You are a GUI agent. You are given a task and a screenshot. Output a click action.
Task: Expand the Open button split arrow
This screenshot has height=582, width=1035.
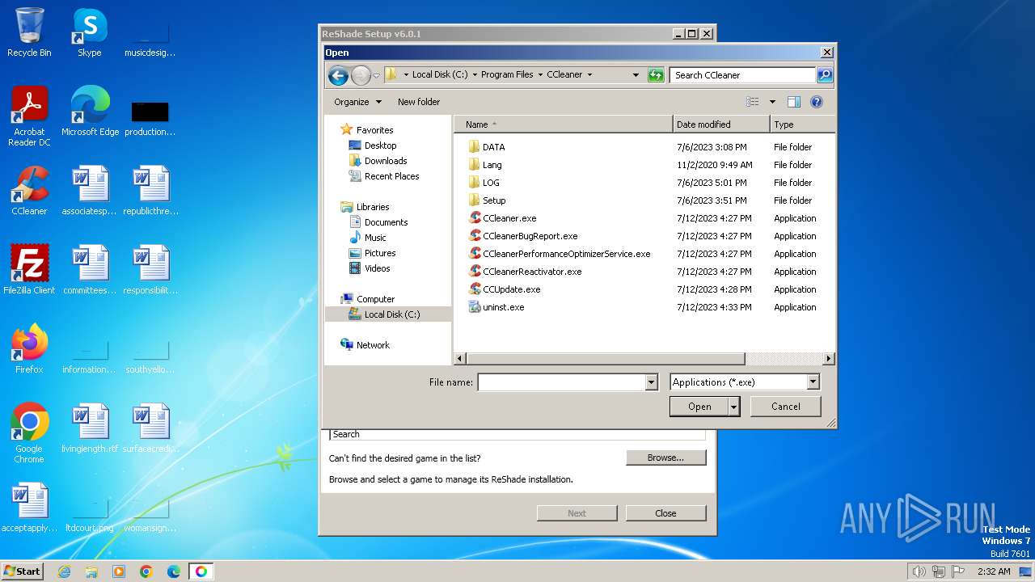tap(734, 407)
